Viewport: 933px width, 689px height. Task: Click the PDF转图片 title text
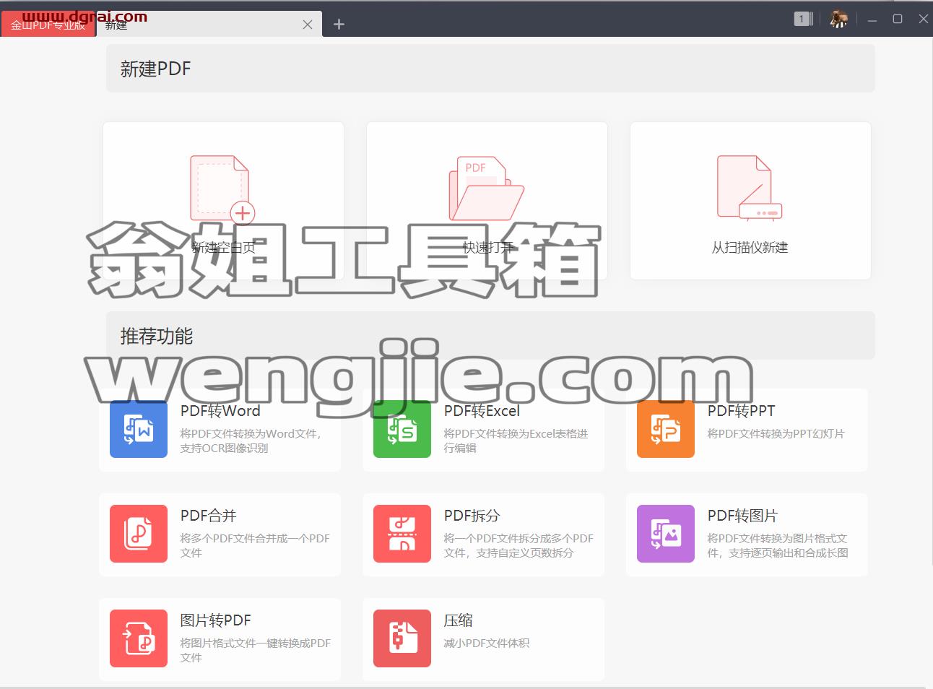pos(742,516)
